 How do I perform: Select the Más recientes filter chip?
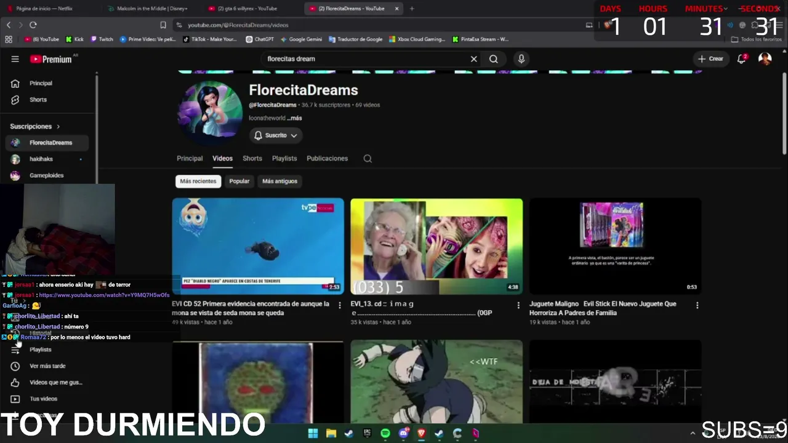tap(198, 182)
